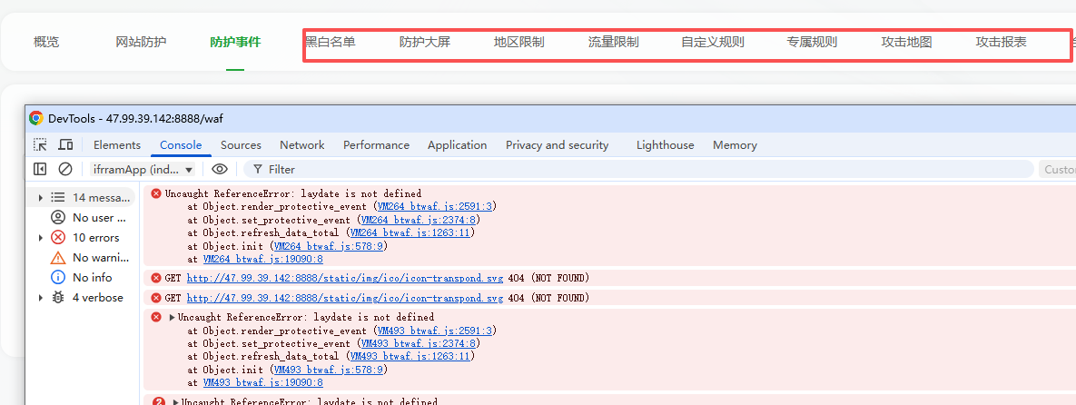Open the 黑白名单 tab

(331, 42)
